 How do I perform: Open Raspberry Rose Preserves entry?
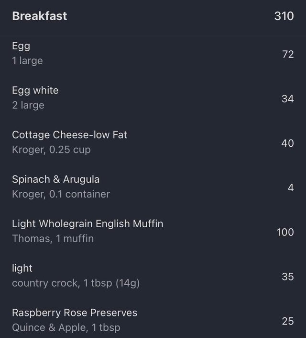pyautogui.click(x=153, y=320)
